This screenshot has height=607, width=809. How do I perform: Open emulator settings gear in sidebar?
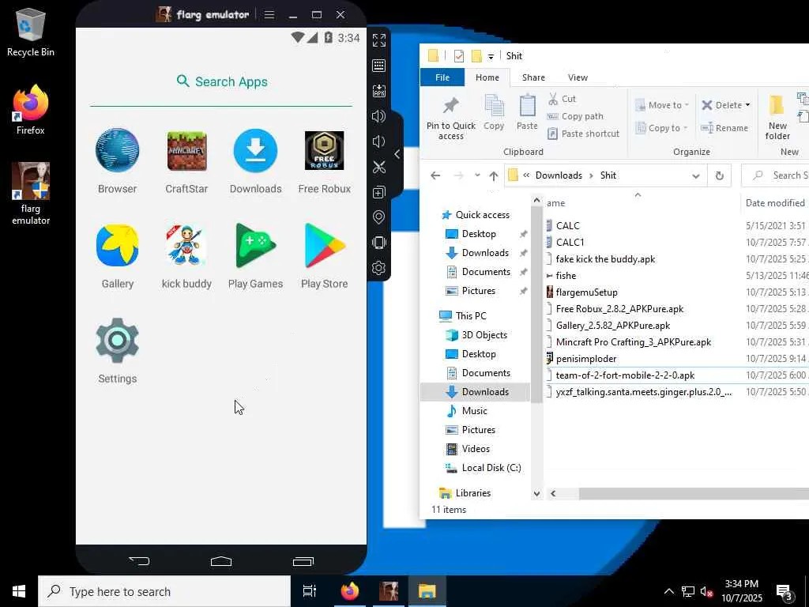click(378, 268)
